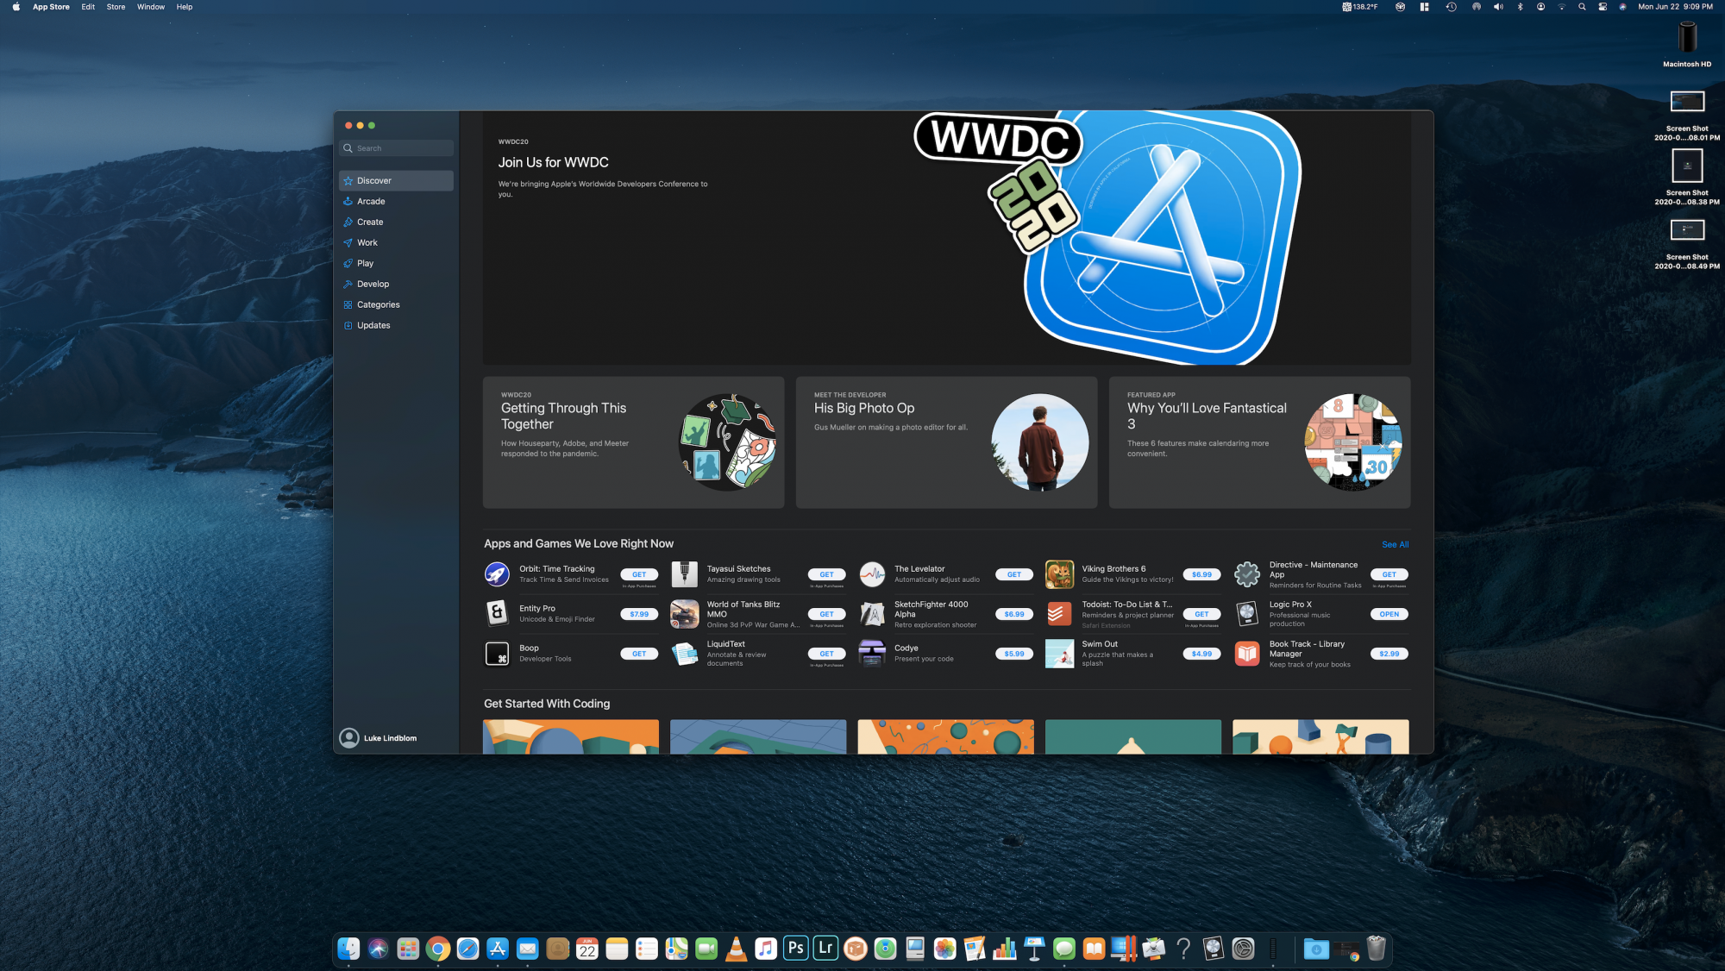Buy Entity Pro for $7.99
1725x971 pixels.
tap(639, 614)
